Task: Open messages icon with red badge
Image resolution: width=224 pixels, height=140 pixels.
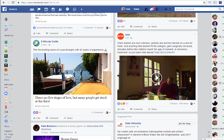Action: pyautogui.click(x=152, y=9)
